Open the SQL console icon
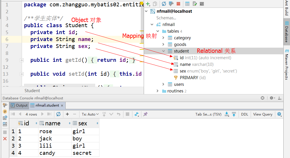This screenshot has height=158, width=290. coord(202,4)
